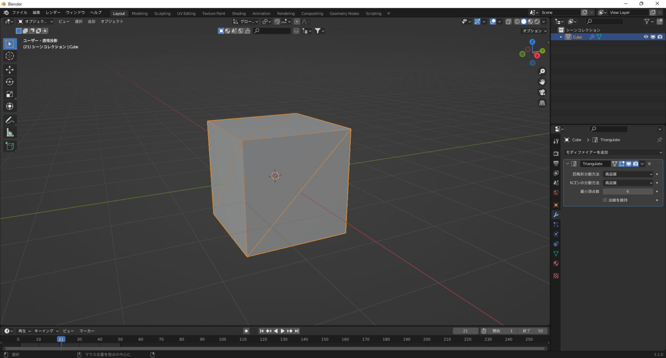Enable the 法線を維持 checkbox
Image resolution: width=666 pixels, height=358 pixels.
click(x=604, y=200)
